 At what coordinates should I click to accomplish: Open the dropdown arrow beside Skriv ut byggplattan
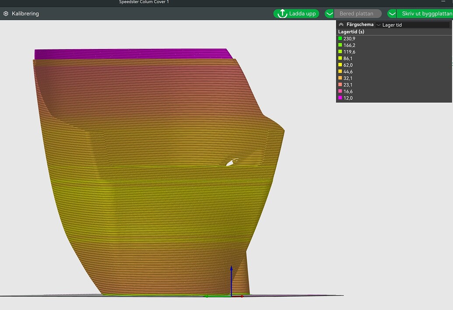392,14
